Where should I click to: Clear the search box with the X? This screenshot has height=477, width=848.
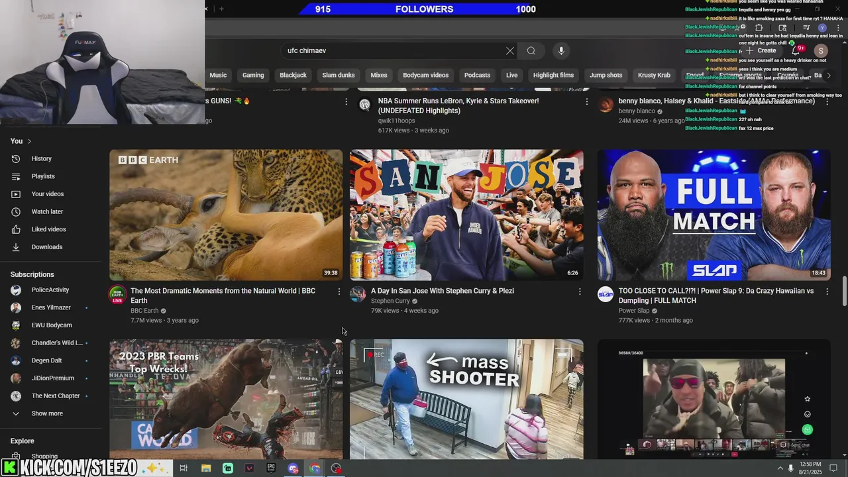click(510, 51)
